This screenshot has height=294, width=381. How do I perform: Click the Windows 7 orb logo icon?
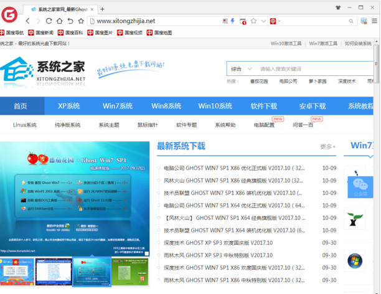coord(354,261)
